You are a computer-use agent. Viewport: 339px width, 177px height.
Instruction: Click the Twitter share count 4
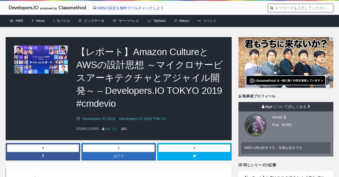click(x=194, y=148)
